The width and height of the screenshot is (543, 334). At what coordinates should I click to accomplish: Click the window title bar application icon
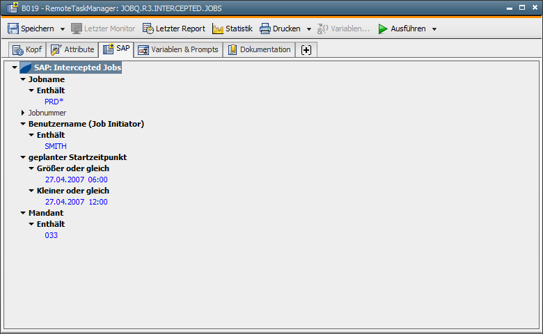[x=13, y=8]
